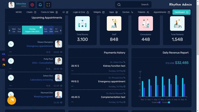Go to next dates in calendar strip

tap(61, 30)
